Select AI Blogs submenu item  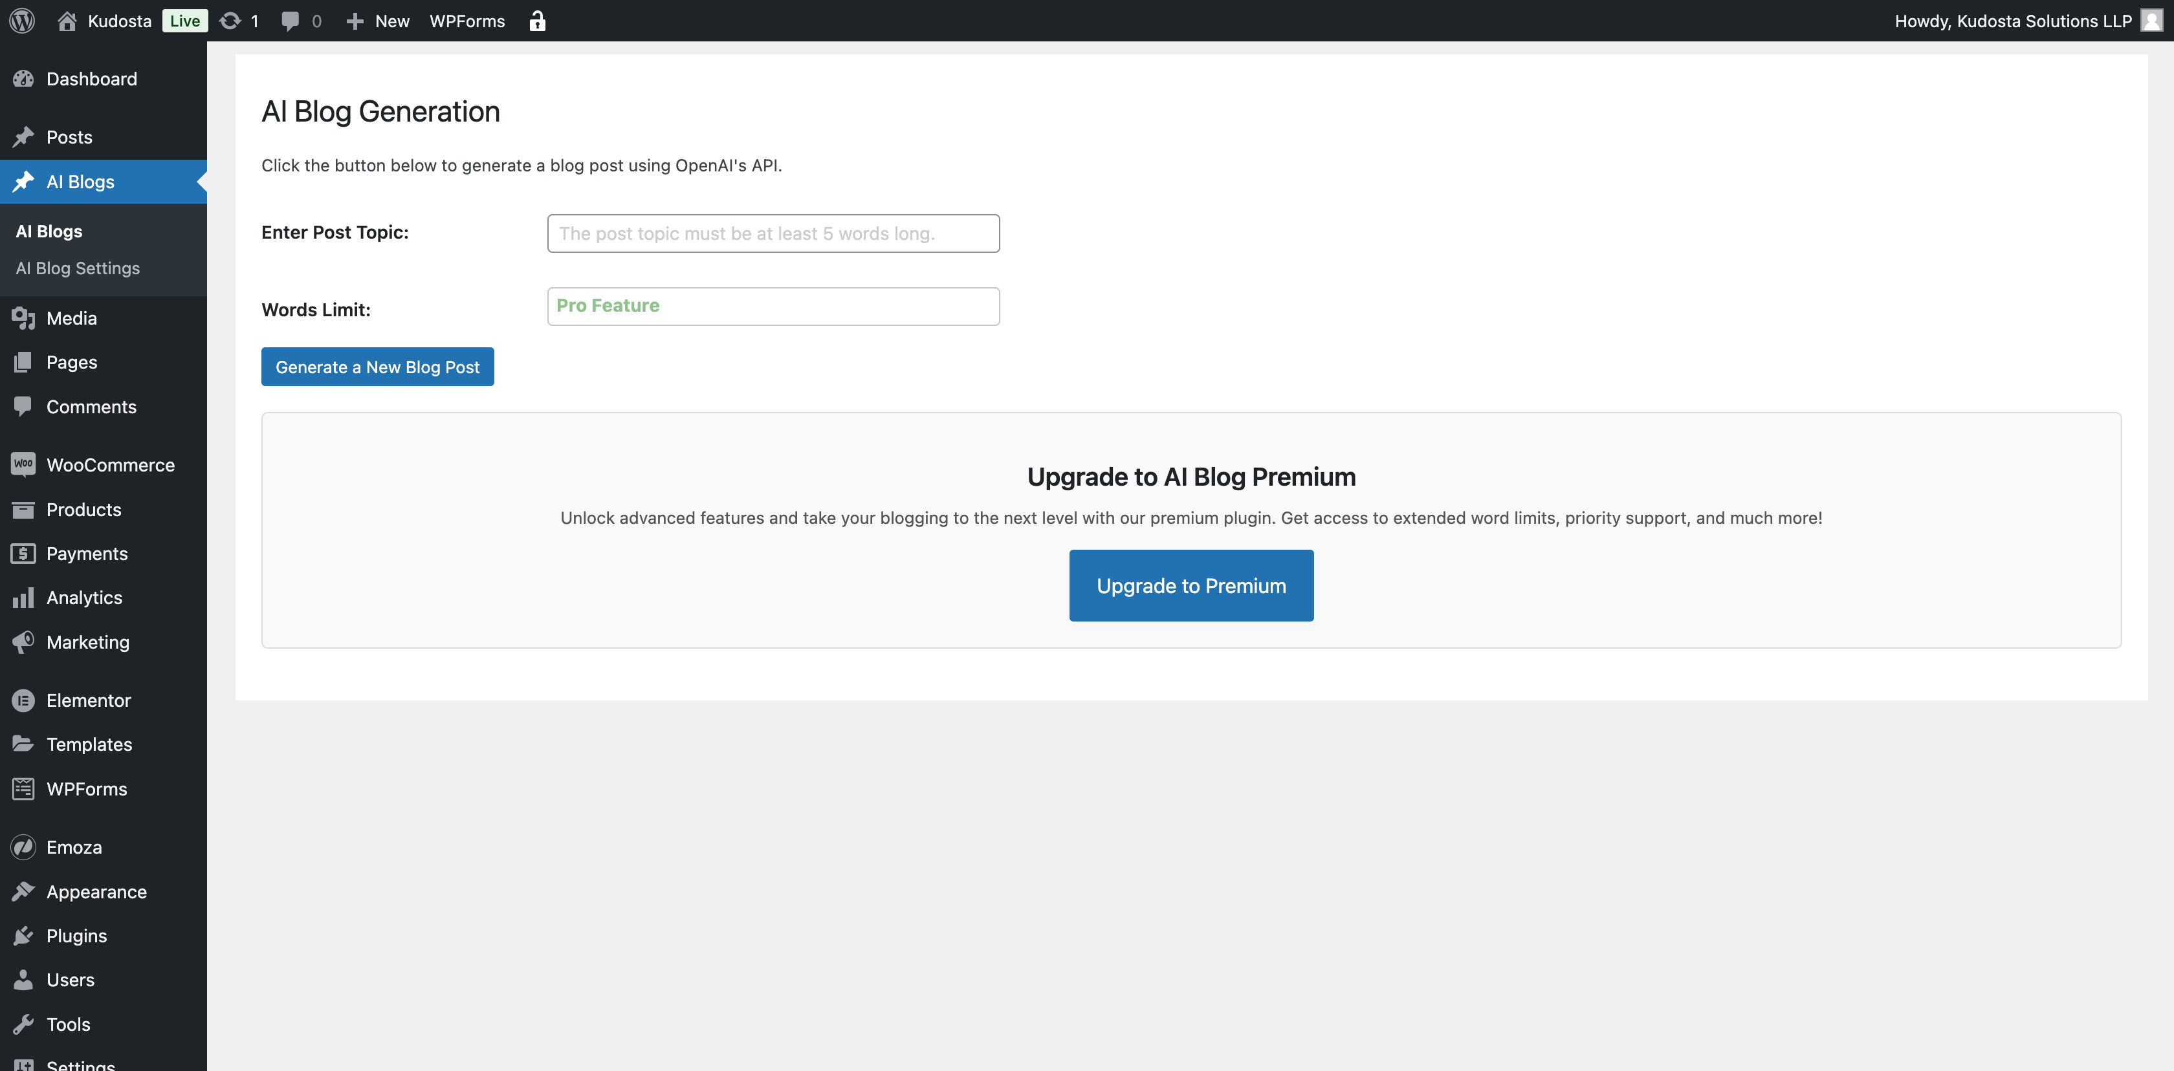(x=49, y=231)
